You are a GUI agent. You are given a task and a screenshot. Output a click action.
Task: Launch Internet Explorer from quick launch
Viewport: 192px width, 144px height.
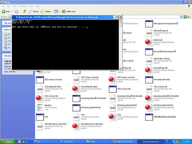tap(27, 142)
